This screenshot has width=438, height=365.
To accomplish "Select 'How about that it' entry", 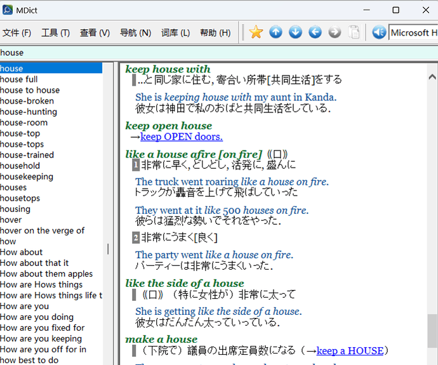I will 51,263.
